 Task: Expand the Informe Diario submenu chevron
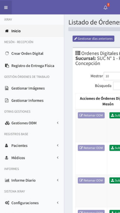(x=58, y=180)
